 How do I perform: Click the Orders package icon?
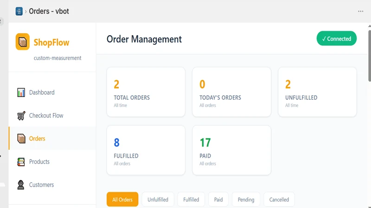(21, 139)
